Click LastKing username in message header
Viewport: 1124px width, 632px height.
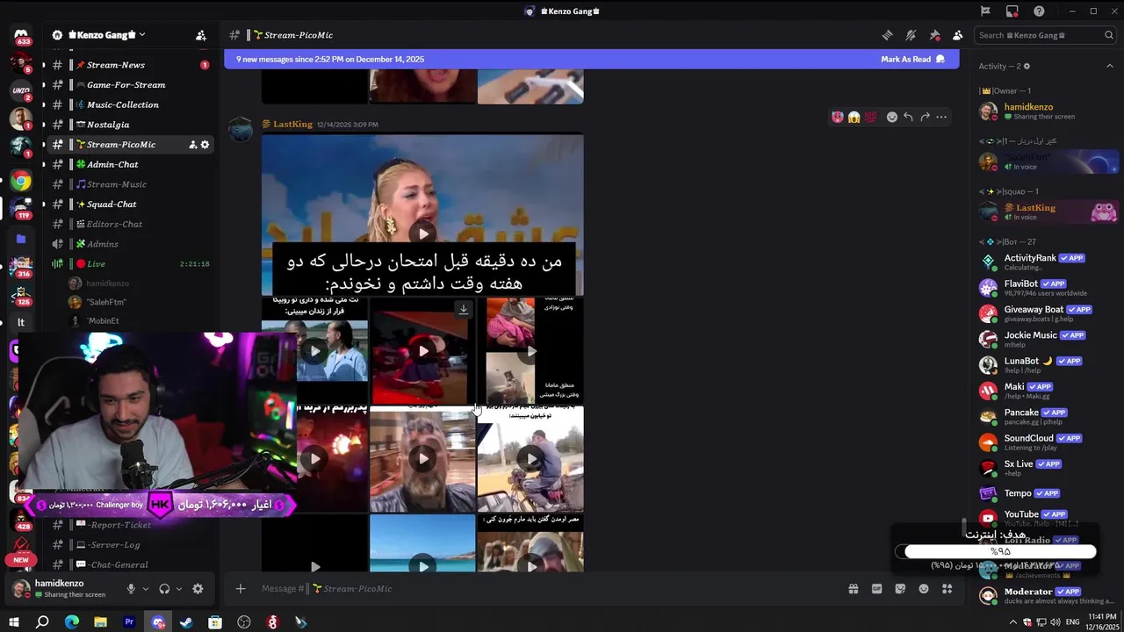coord(292,125)
